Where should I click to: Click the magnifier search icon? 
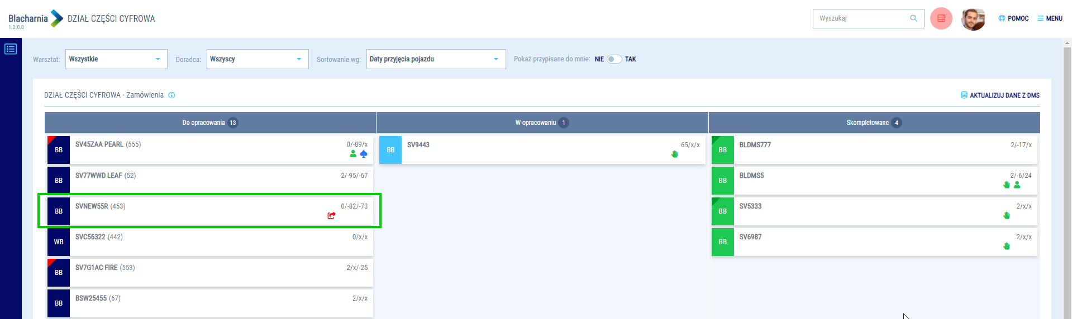click(x=913, y=18)
